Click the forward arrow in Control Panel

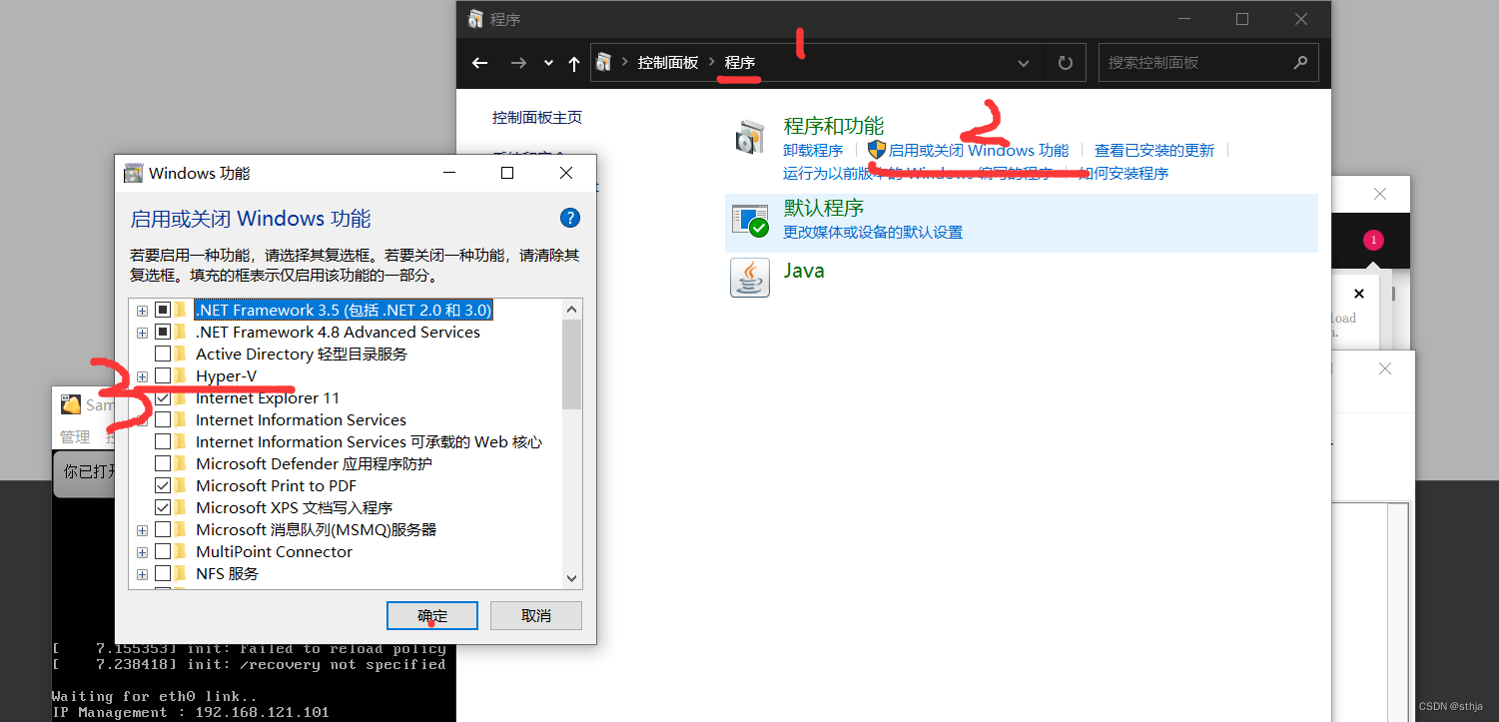(518, 63)
